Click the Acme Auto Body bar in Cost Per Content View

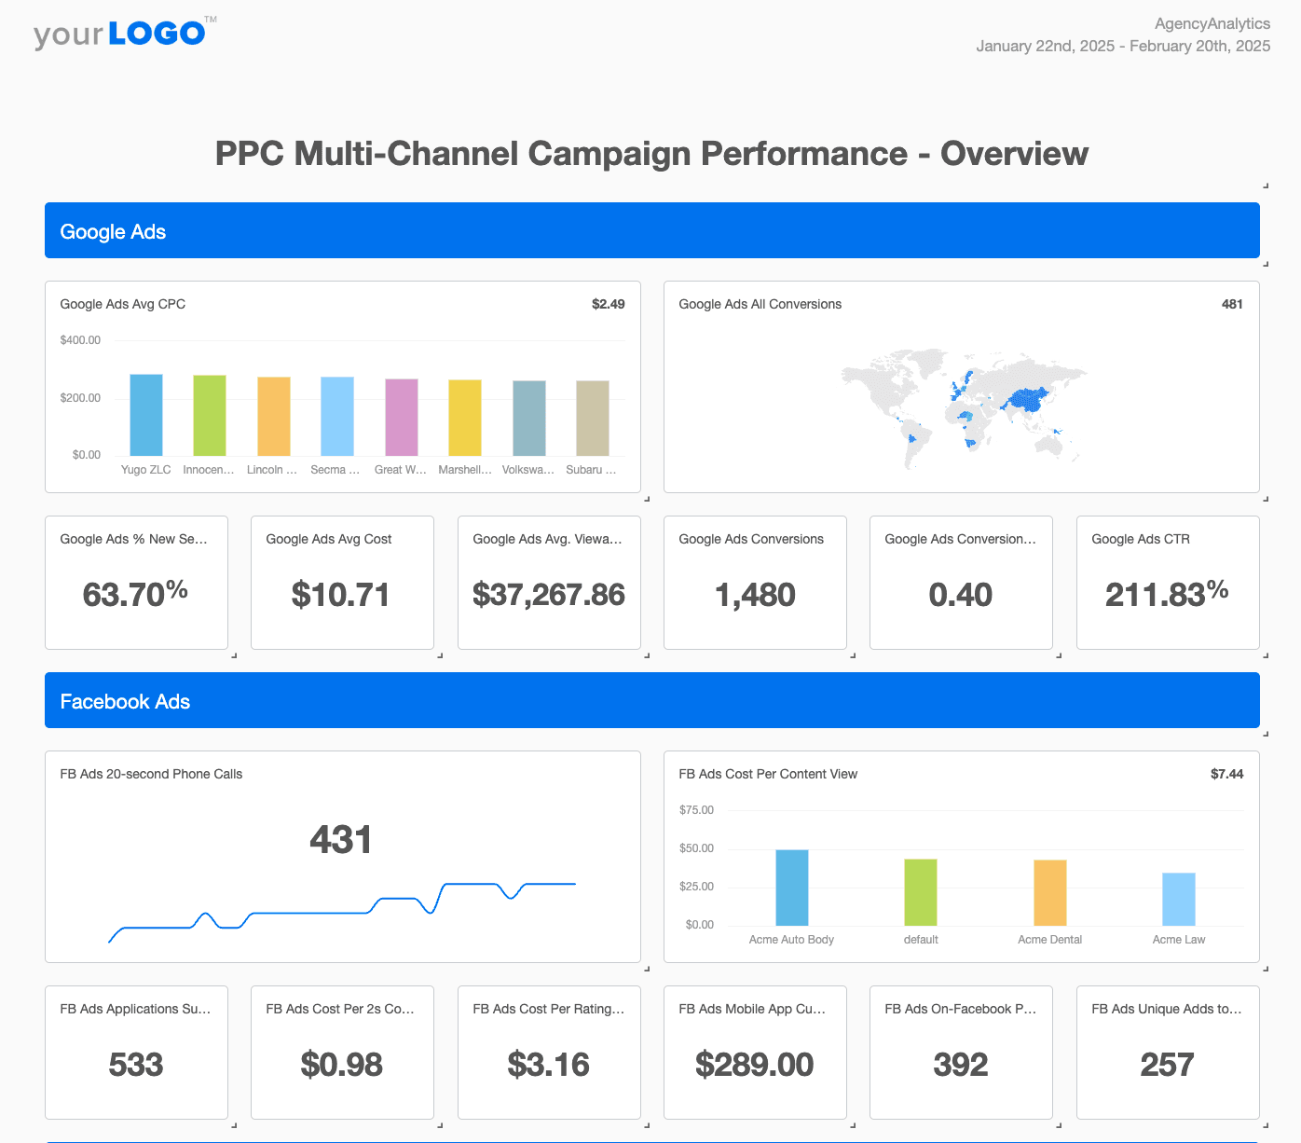point(791,887)
